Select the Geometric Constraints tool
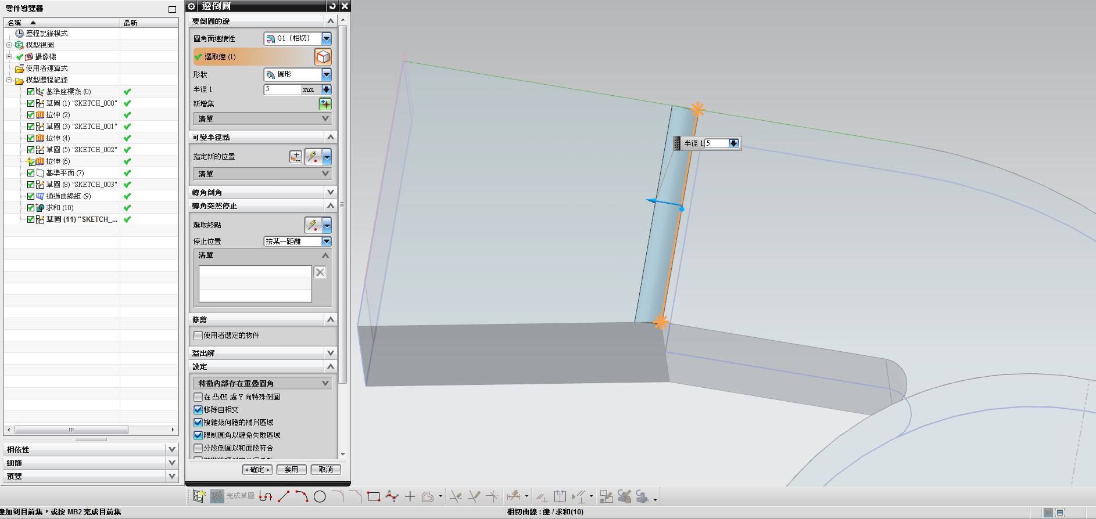This screenshot has height=519, width=1096. [542, 496]
